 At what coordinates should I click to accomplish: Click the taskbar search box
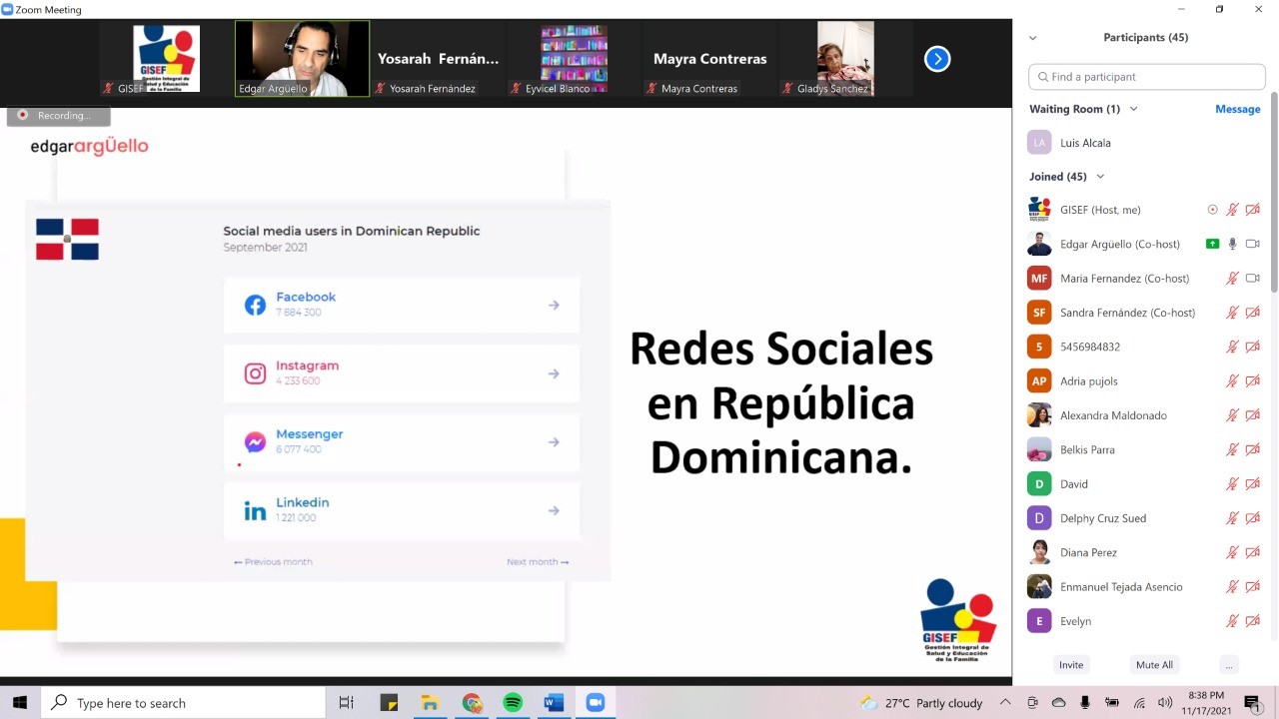click(x=183, y=703)
